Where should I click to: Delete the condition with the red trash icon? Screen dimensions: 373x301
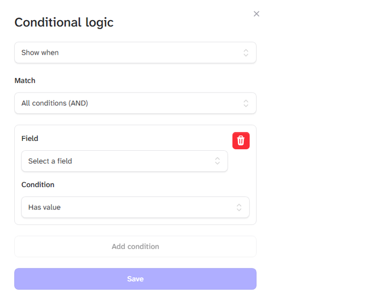pyautogui.click(x=241, y=140)
